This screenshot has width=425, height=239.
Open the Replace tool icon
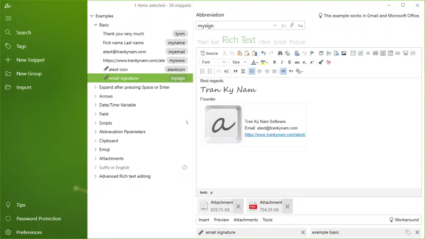coord(288,54)
